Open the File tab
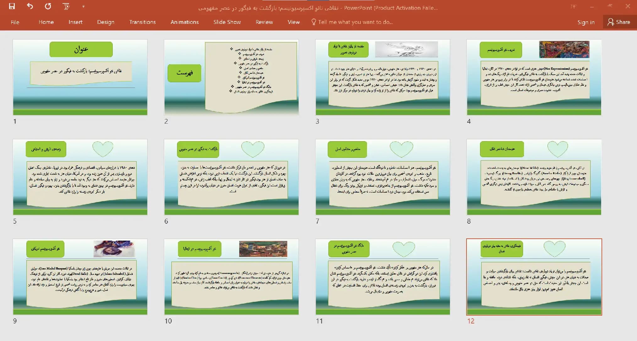The image size is (637, 341). pos(15,22)
